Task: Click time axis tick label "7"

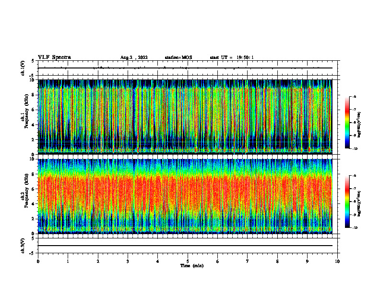Action: (248, 261)
